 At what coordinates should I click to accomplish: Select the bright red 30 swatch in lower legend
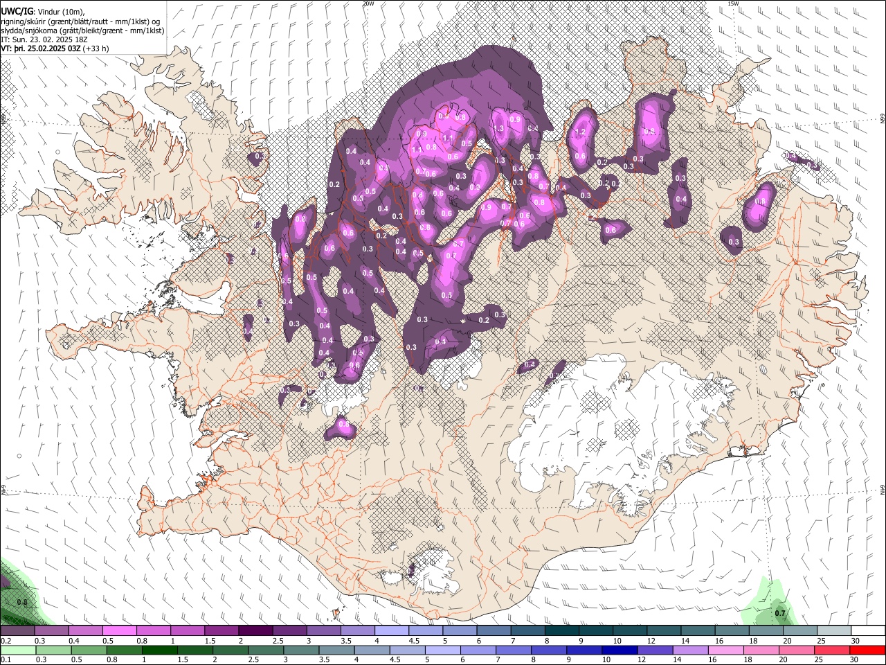(x=868, y=650)
